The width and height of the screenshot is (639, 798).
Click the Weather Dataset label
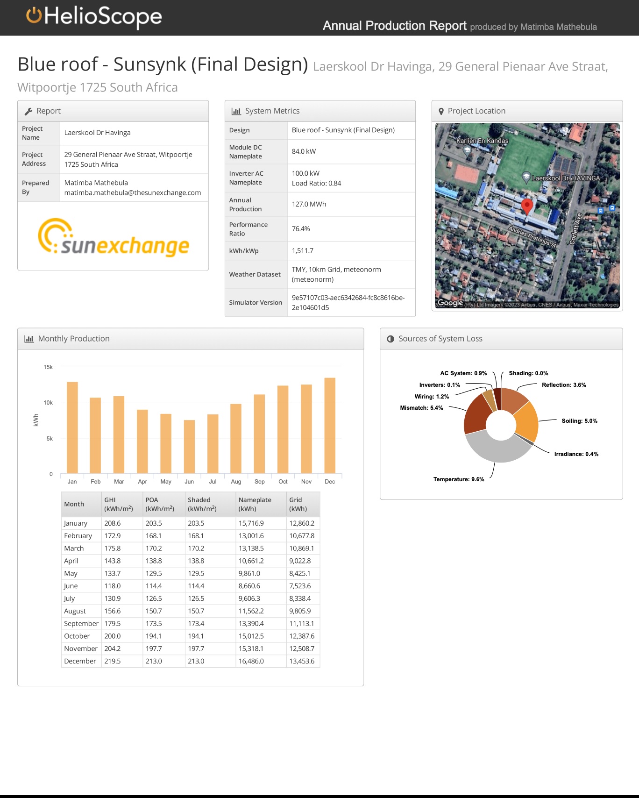click(255, 274)
